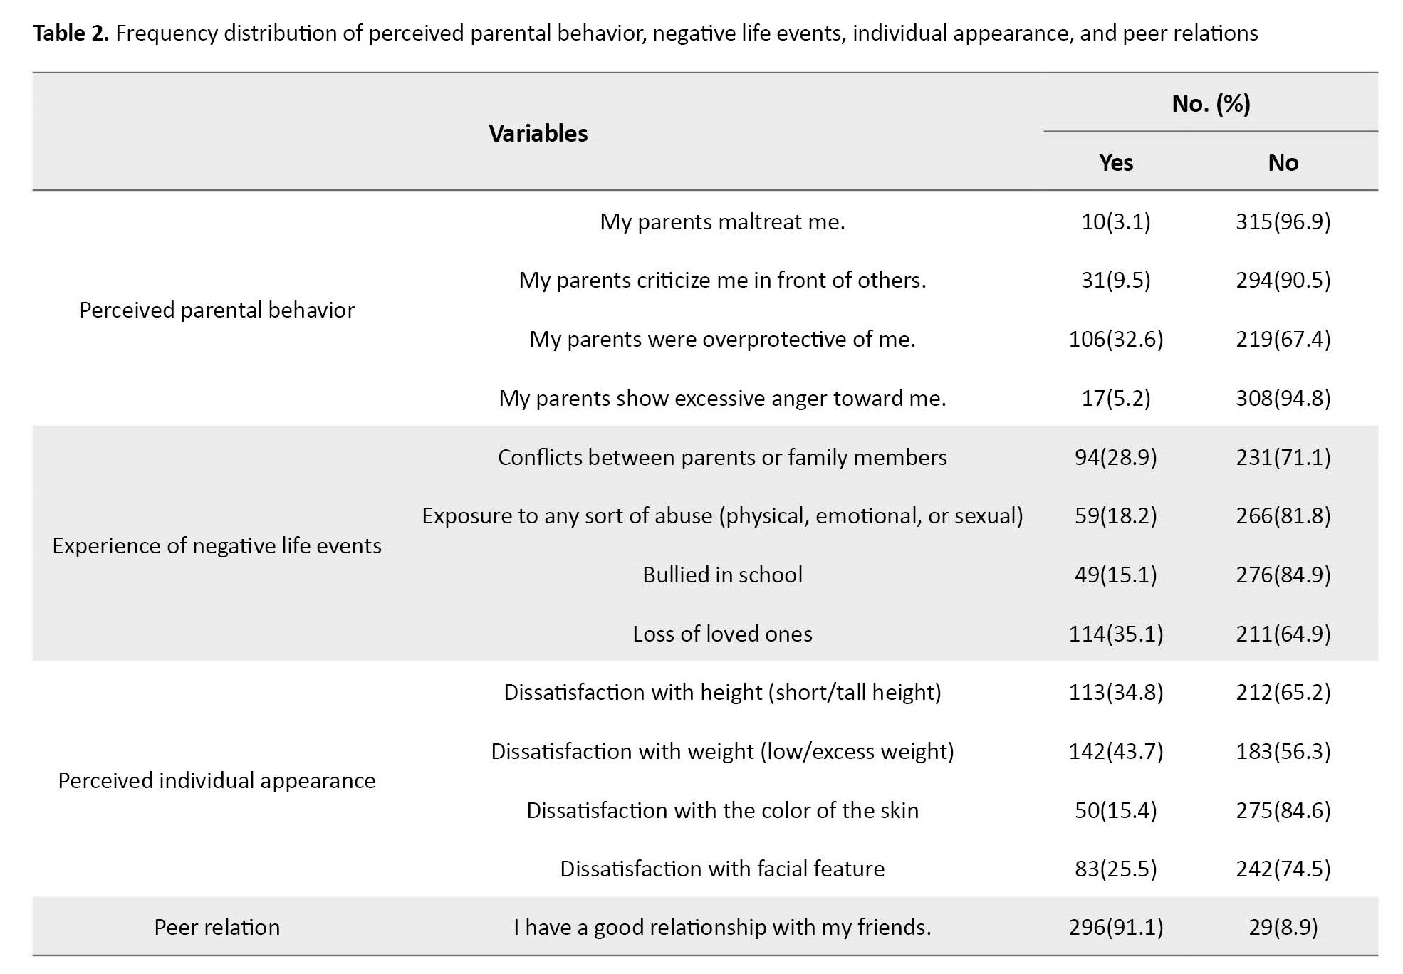This screenshot has height=974, width=1403.
Task: Click 'Conflicts between parents or family members'
Action: click(722, 457)
